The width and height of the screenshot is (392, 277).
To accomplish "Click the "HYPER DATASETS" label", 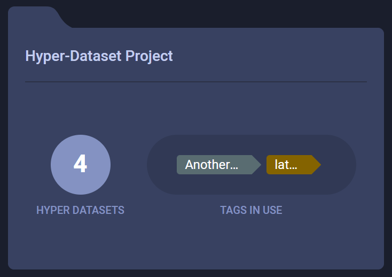I will pyautogui.click(x=80, y=210).
